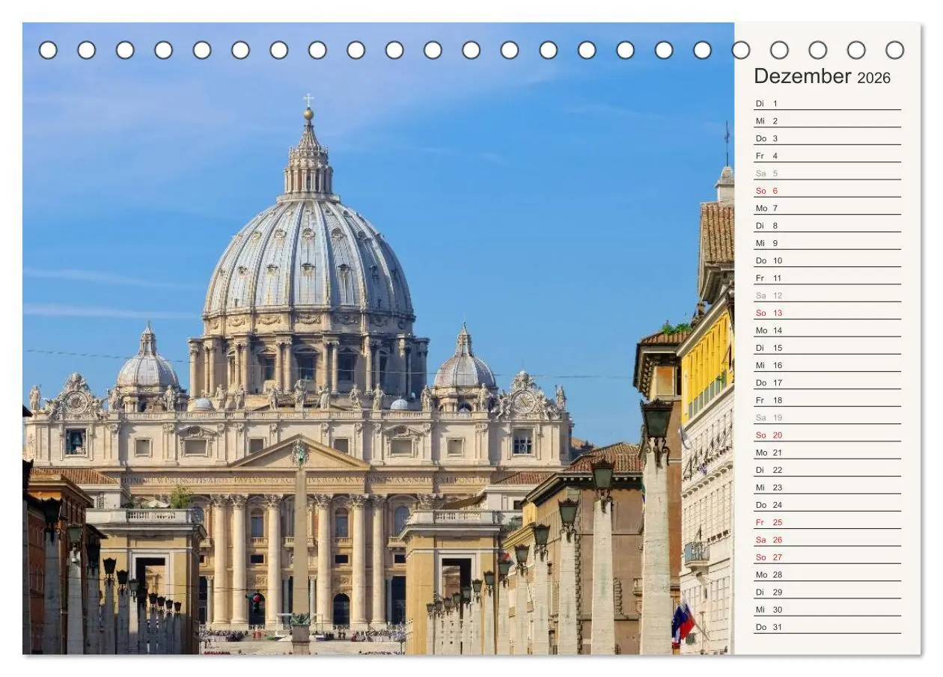
Task: Select the Di 22 calendar row
Action: [827, 470]
